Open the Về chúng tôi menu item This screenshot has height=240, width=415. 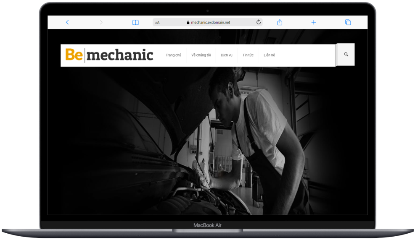pos(201,55)
